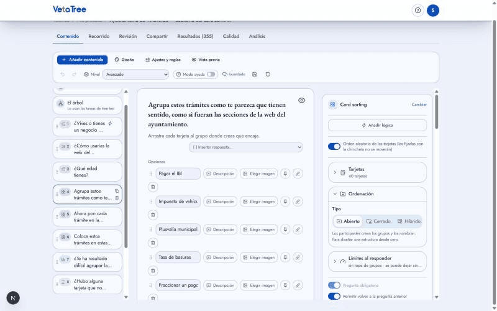Pin the Pagar el IBI card

pyautogui.click(x=285, y=174)
